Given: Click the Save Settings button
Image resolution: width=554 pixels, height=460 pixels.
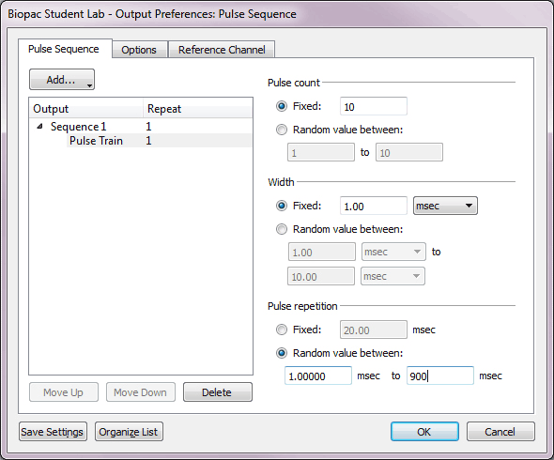Looking at the screenshot, I should (x=53, y=432).
